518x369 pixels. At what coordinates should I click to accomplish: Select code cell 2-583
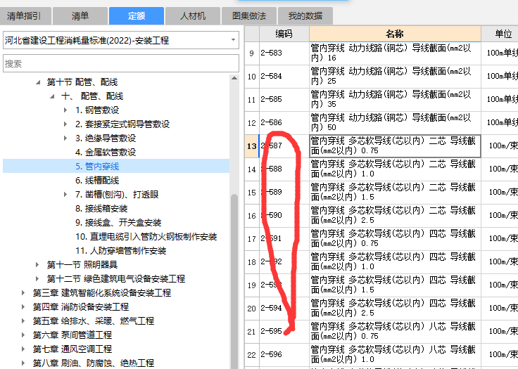[284, 53]
